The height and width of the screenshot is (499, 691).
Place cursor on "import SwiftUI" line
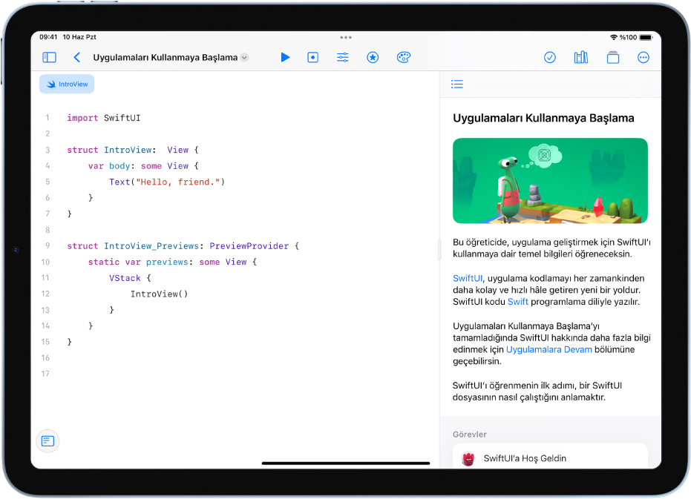pos(104,118)
